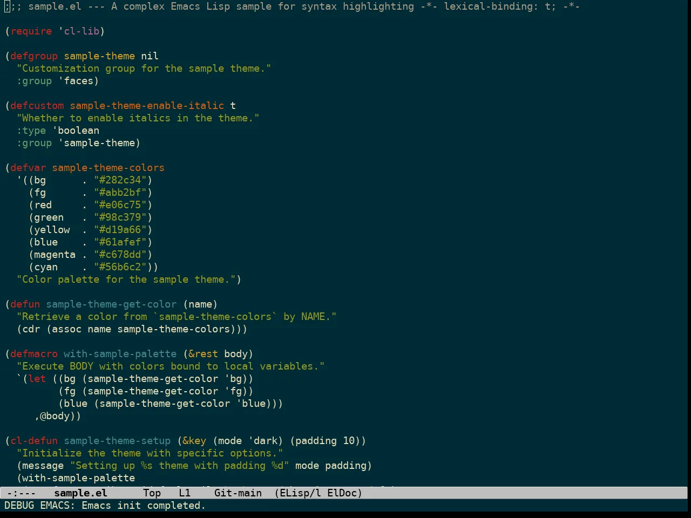Image resolution: width=691 pixels, height=518 pixels.
Task: Click function name "sample-theme-setup"
Action: 117,441
